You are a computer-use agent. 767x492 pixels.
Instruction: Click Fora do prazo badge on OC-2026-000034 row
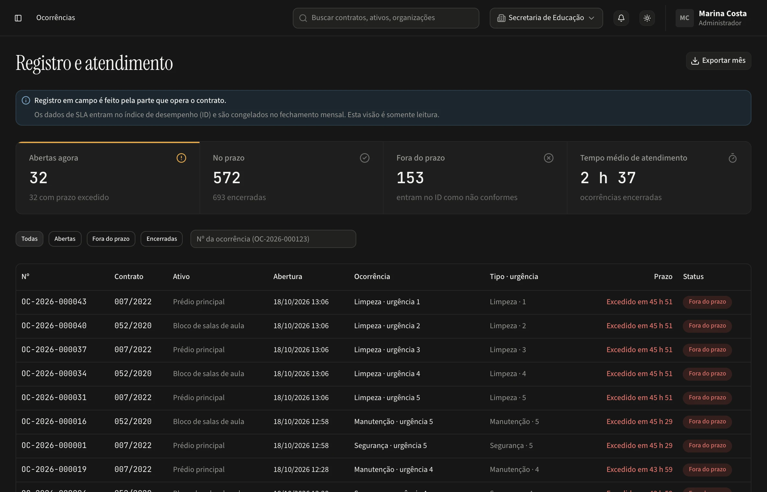click(x=707, y=374)
